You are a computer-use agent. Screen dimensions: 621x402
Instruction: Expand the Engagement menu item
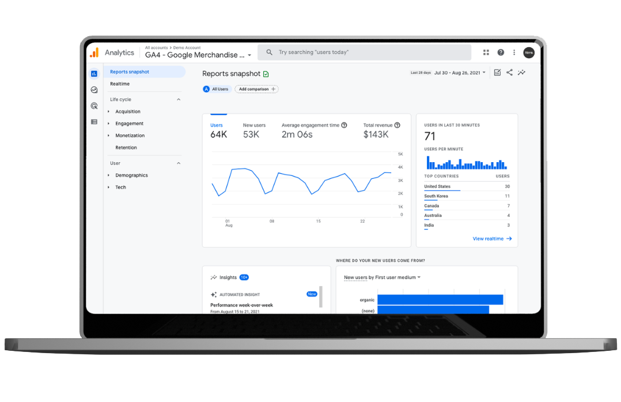tap(108, 123)
